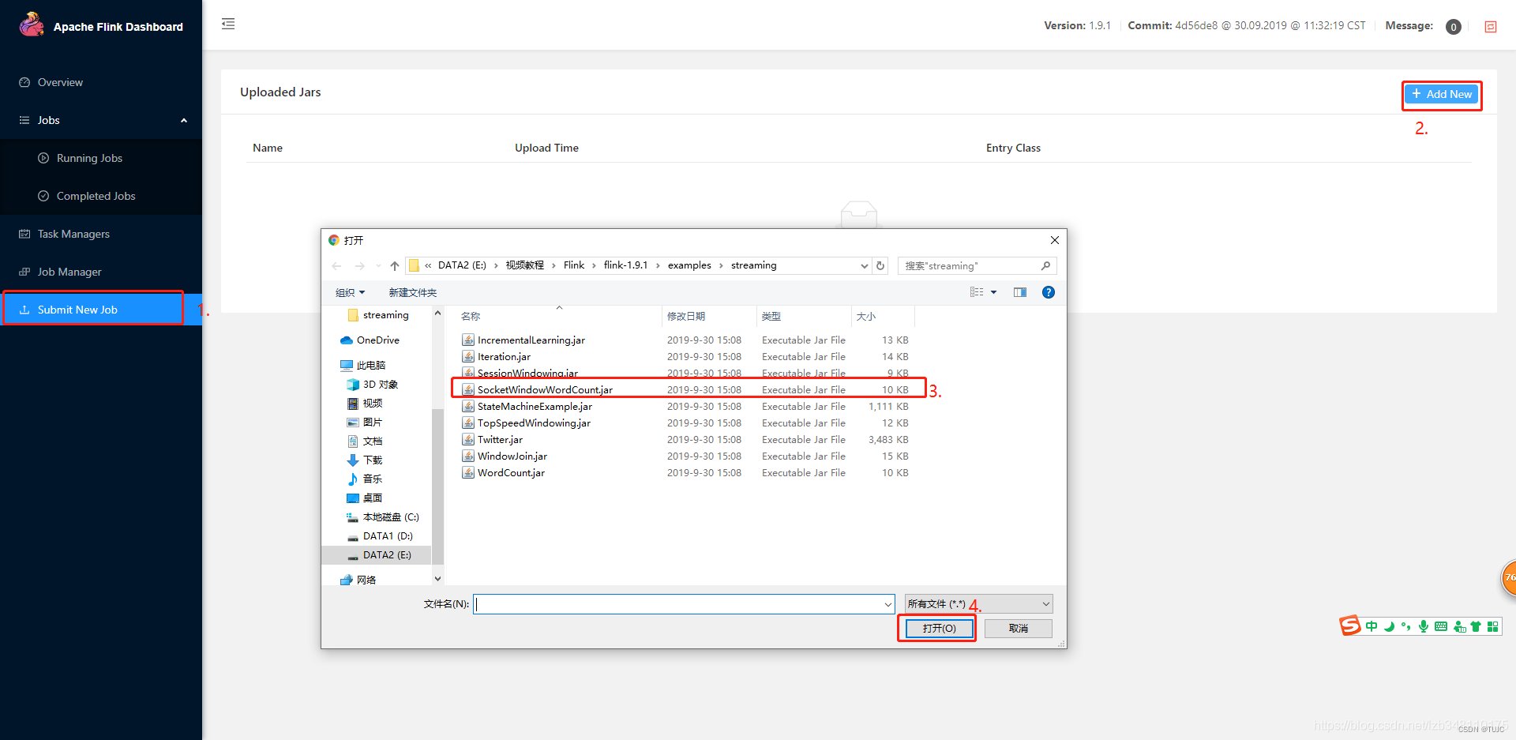Show the preview pane
Screen dimensions: 1516x740
click(x=1020, y=292)
